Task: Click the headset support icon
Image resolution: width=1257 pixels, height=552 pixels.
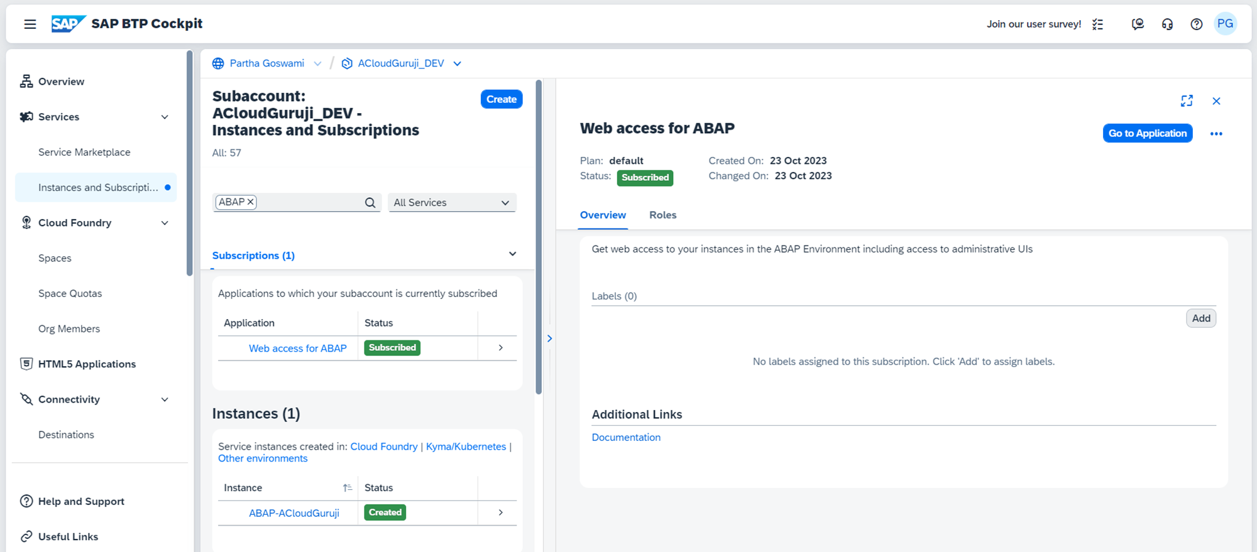Action: click(1167, 24)
